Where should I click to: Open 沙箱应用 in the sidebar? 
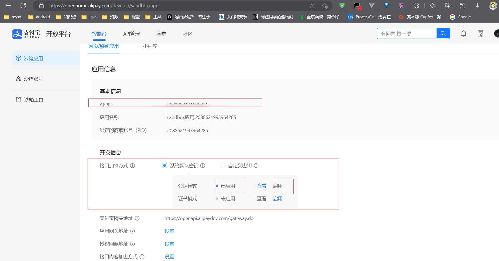(46, 58)
